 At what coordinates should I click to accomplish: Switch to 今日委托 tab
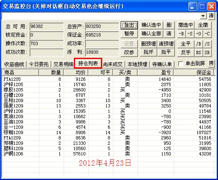tap(39, 64)
